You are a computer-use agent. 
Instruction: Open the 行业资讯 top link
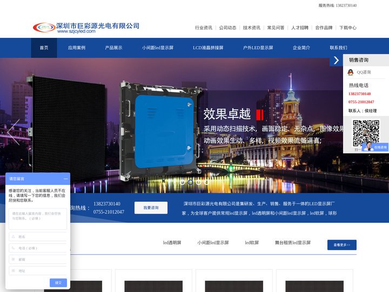pos(204,28)
